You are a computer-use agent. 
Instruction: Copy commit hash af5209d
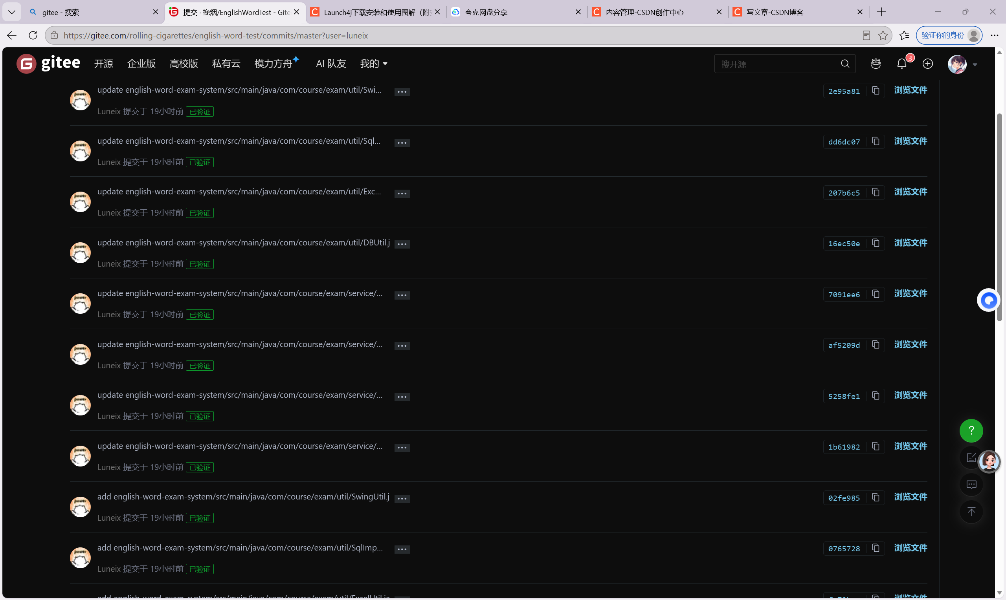click(x=876, y=344)
